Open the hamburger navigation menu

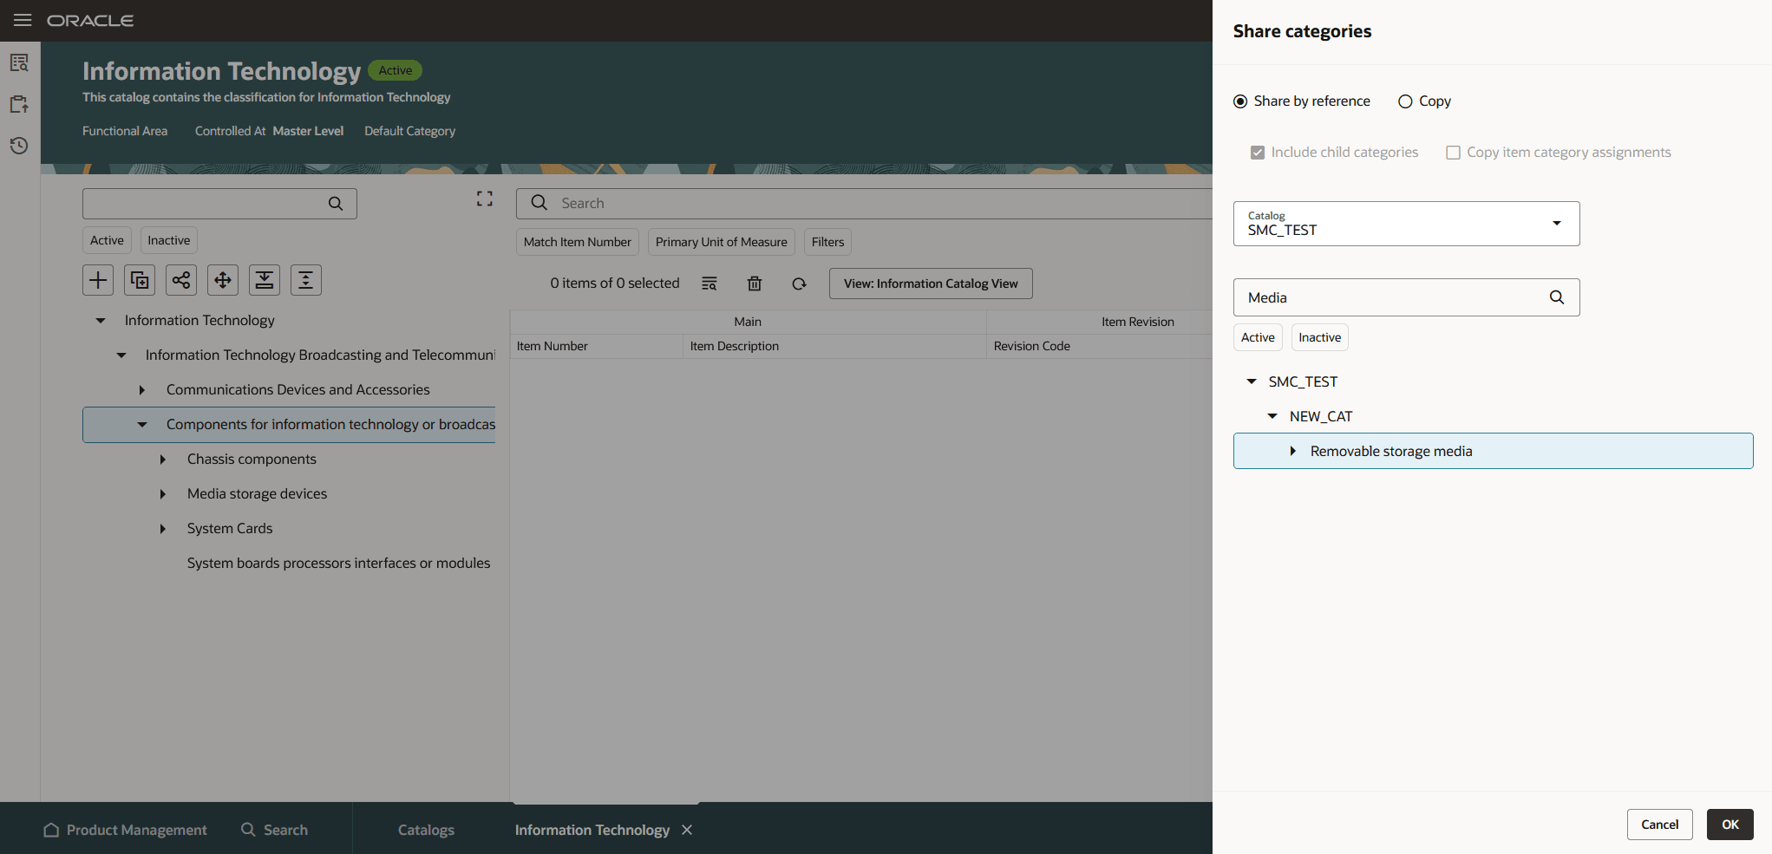[x=23, y=20]
